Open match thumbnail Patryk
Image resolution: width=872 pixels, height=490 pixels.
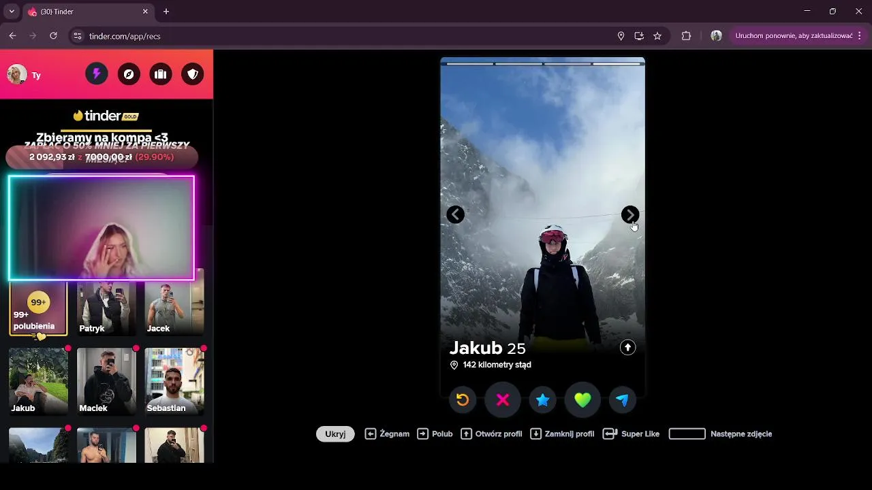[106, 309]
